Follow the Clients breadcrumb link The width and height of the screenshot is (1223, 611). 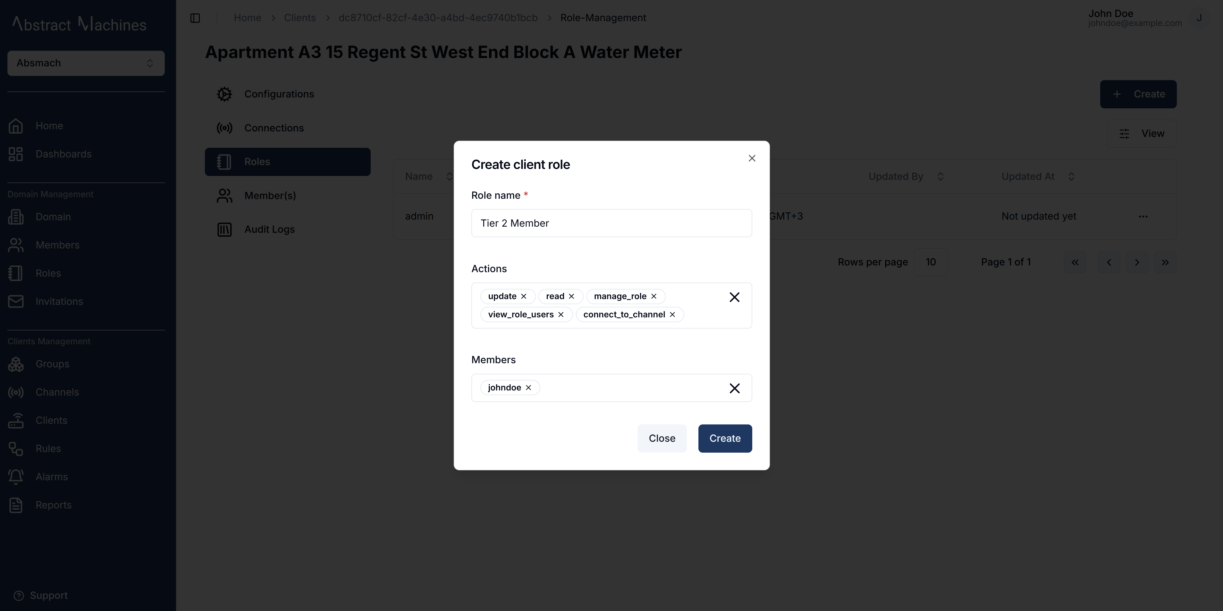point(299,18)
